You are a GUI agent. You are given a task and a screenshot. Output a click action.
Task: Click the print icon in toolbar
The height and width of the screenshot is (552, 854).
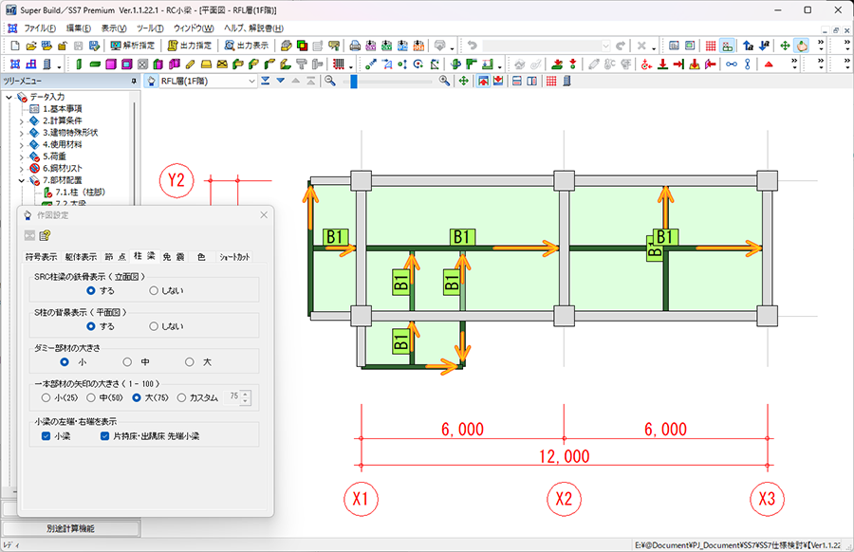tap(355, 46)
